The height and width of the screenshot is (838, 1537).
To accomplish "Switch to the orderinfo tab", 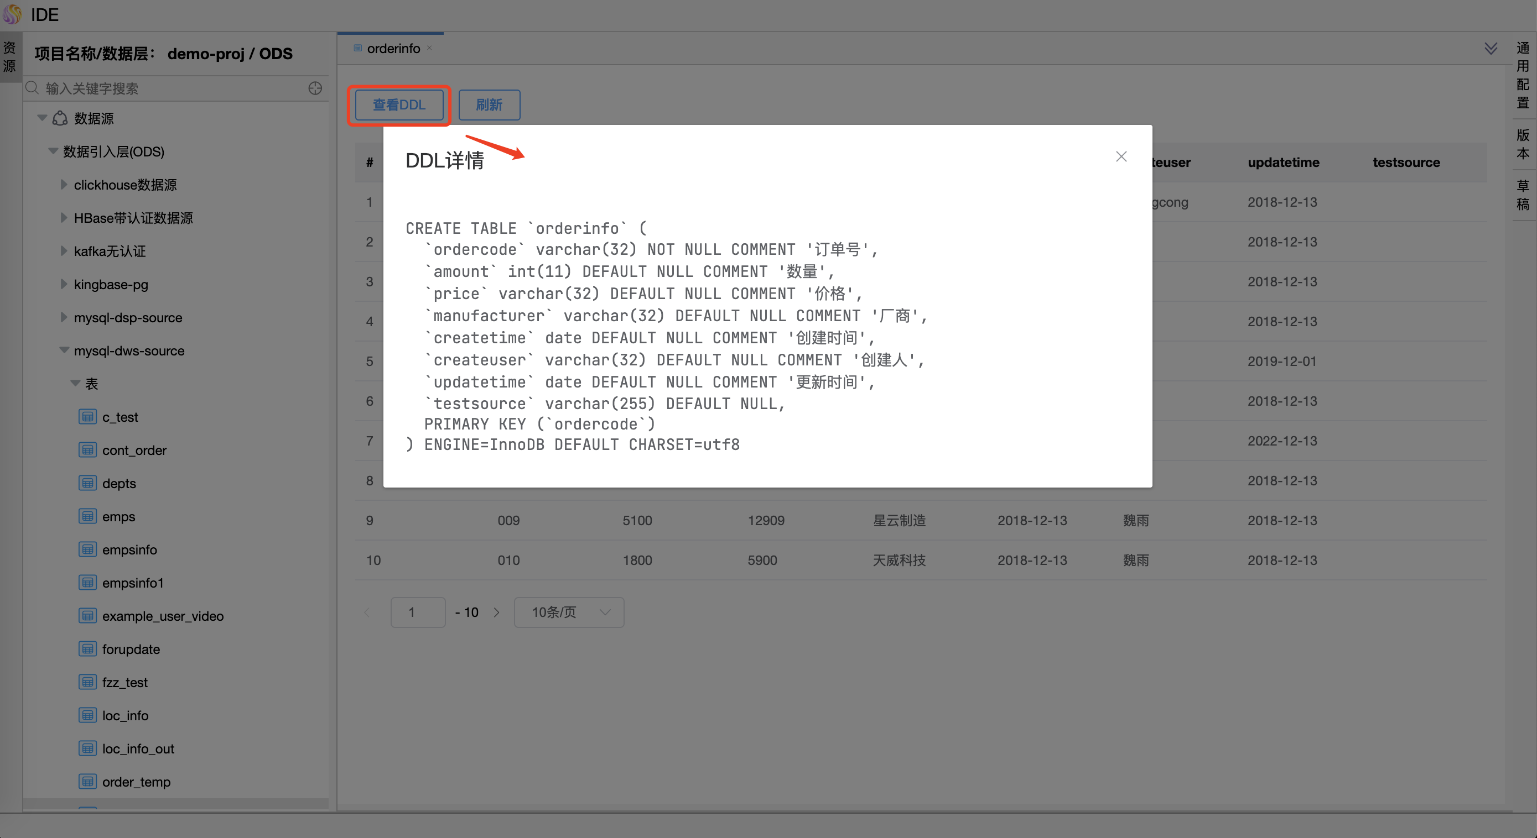I will click(x=393, y=48).
